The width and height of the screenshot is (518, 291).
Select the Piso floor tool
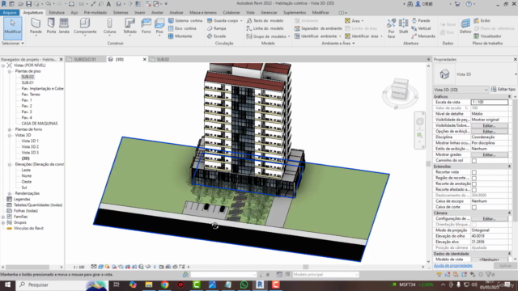pyautogui.click(x=159, y=27)
